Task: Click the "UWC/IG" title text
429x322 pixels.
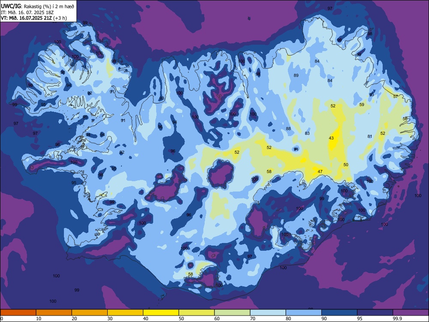Action: [11, 6]
